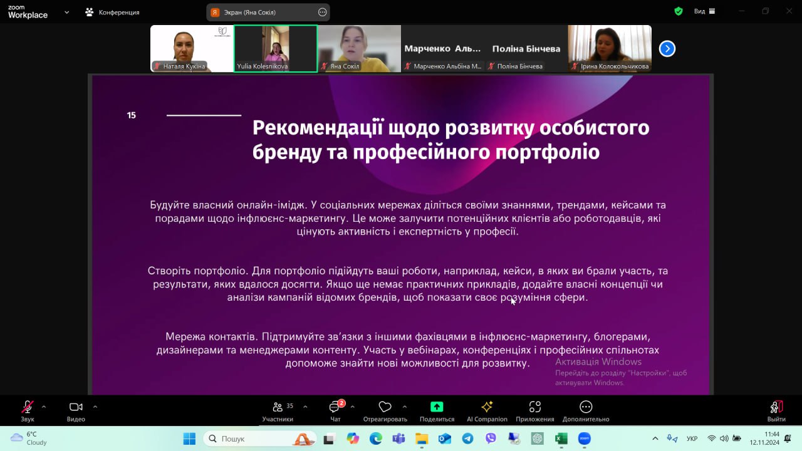Expand video options arrow beside Видео
The width and height of the screenshot is (802, 451).
click(x=95, y=407)
